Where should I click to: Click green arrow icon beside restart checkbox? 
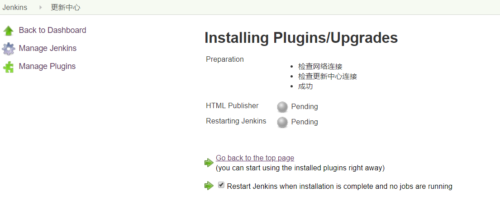point(209,186)
